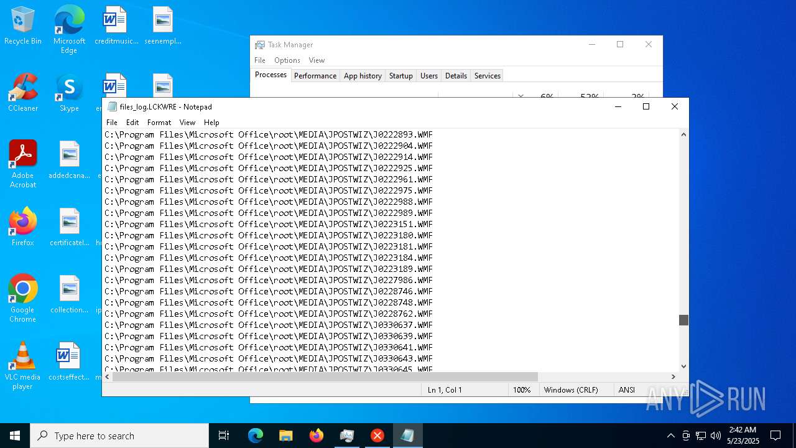This screenshot has height=448, width=796.
Task: Launch Skype desktop shortcut
Action: point(69,93)
